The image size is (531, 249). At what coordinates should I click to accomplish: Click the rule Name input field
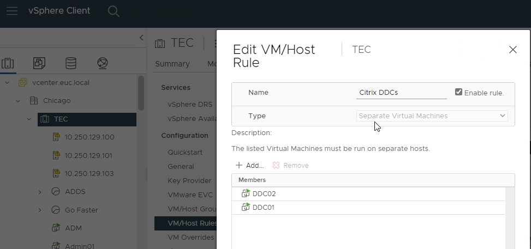click(401, 93)
